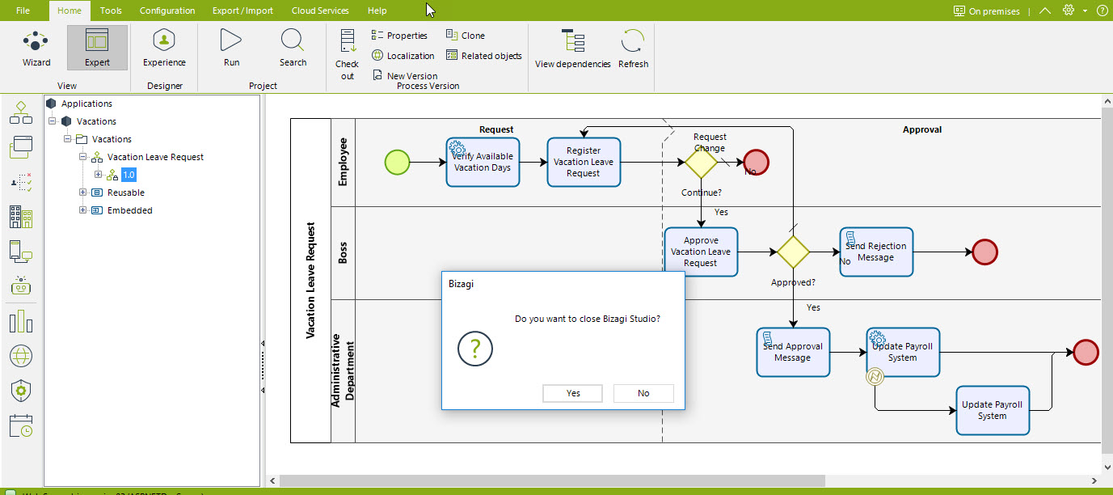
Task: Expand the 1.0 version node
Action: pos(99,175)
